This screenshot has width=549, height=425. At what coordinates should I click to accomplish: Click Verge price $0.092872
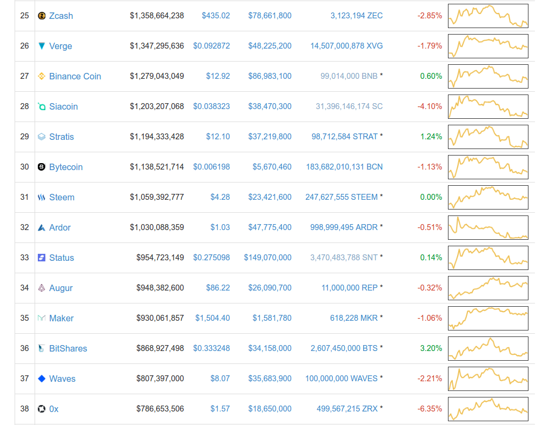tap(211, 46)
